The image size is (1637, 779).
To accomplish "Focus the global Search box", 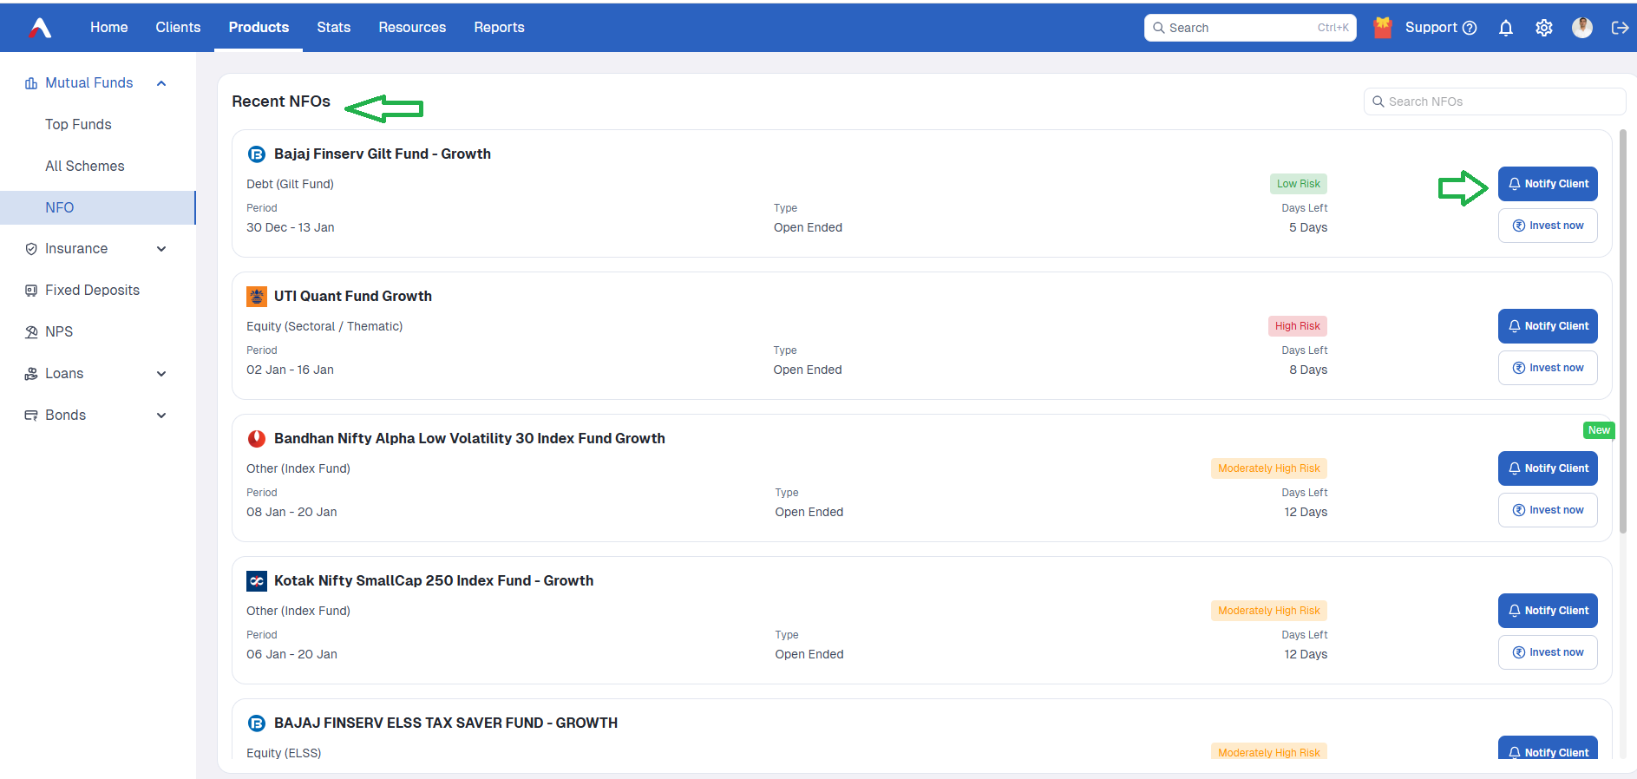I will pos(1250,28).
